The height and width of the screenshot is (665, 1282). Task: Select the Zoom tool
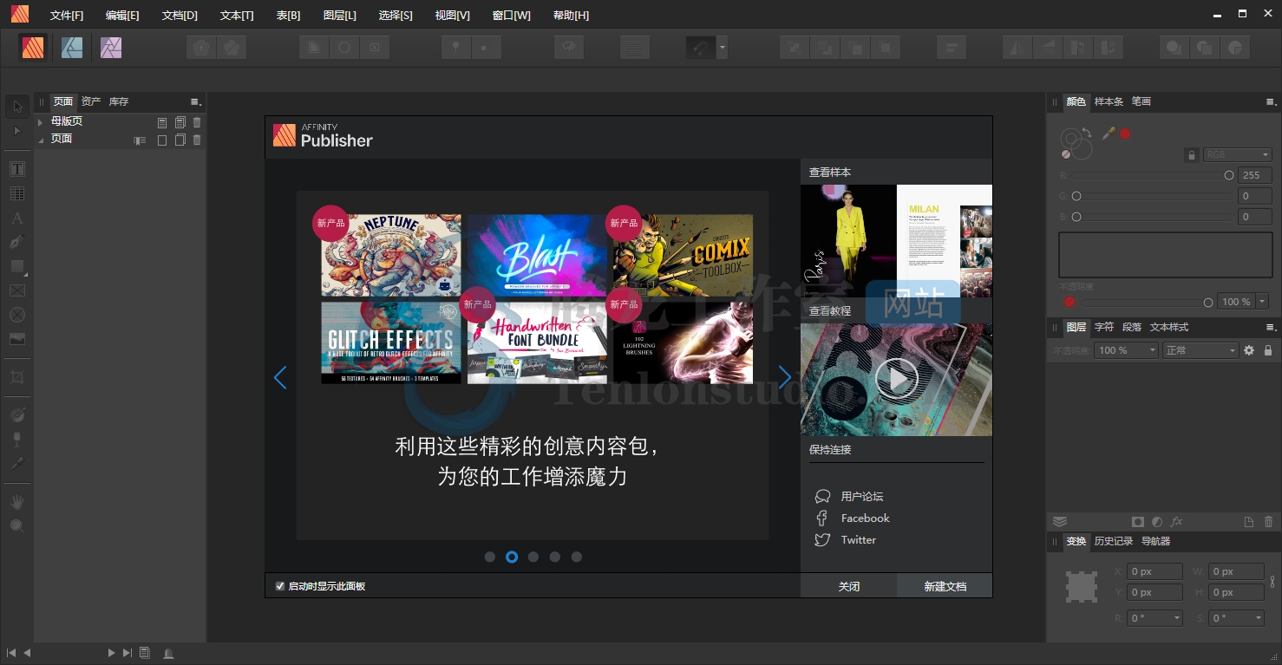[17, 525]
